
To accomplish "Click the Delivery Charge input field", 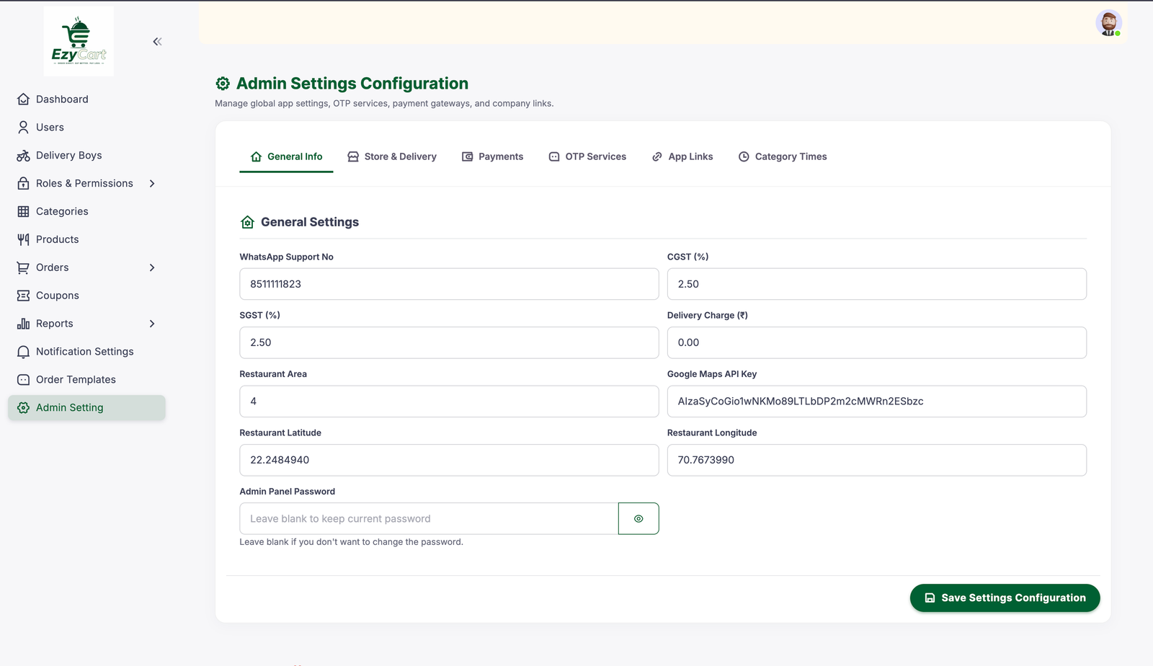I will (876, 343).
